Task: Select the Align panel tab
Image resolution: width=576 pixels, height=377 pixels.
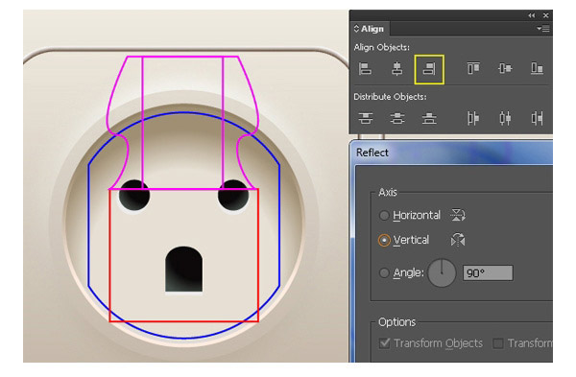Action: coord(370,29)
